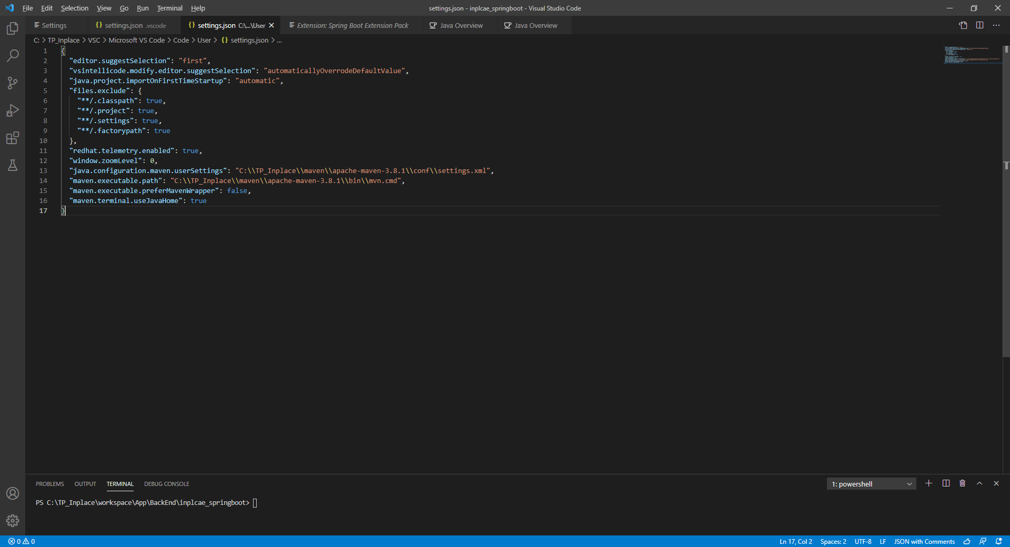Close the terminal panel
The image size is (1010, 547).
(996, 483)
